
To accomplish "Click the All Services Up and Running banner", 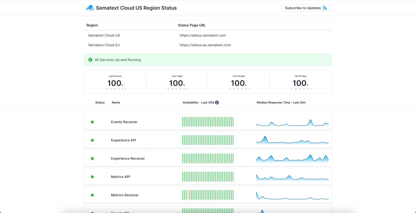I will tap(208, 60).
